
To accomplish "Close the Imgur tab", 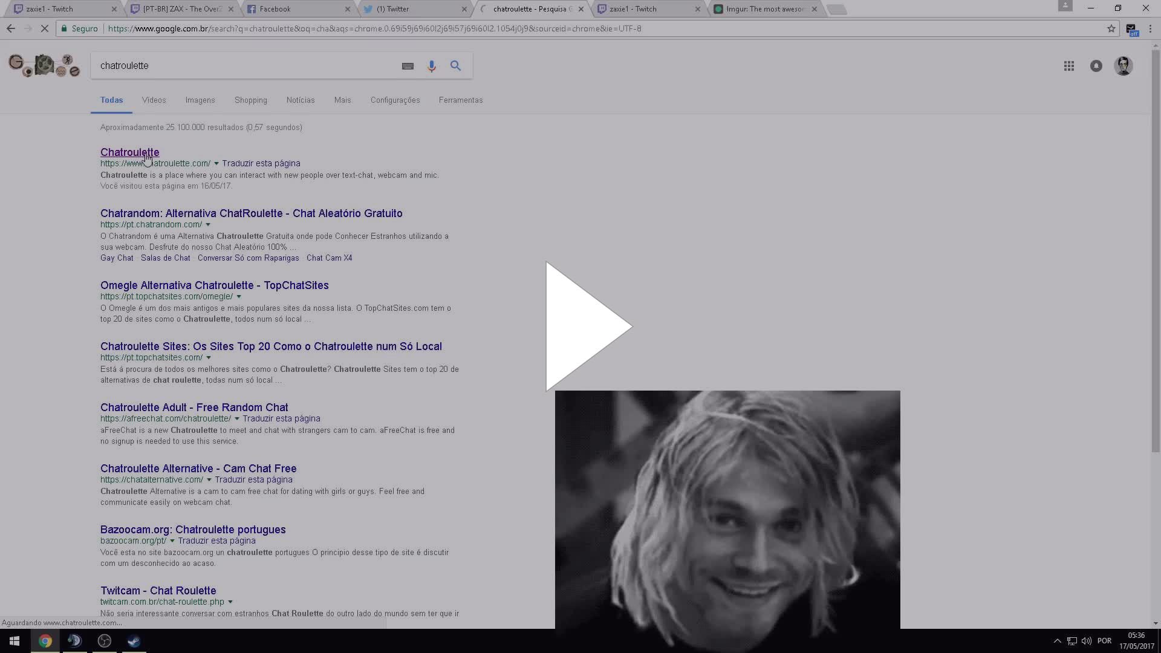I will [814, 9].
